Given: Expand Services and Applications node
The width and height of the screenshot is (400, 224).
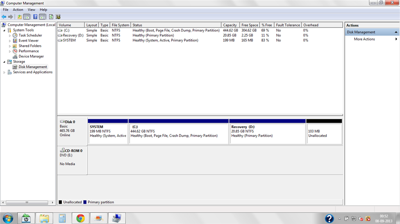Looking at the screenshot, I should coord(4,72).
